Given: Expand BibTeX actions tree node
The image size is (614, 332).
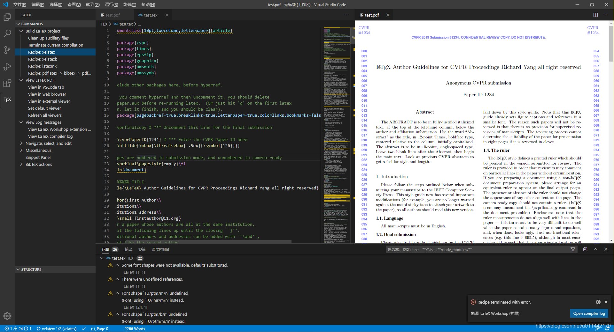Looking at the screenshot, I should [21, 164].
